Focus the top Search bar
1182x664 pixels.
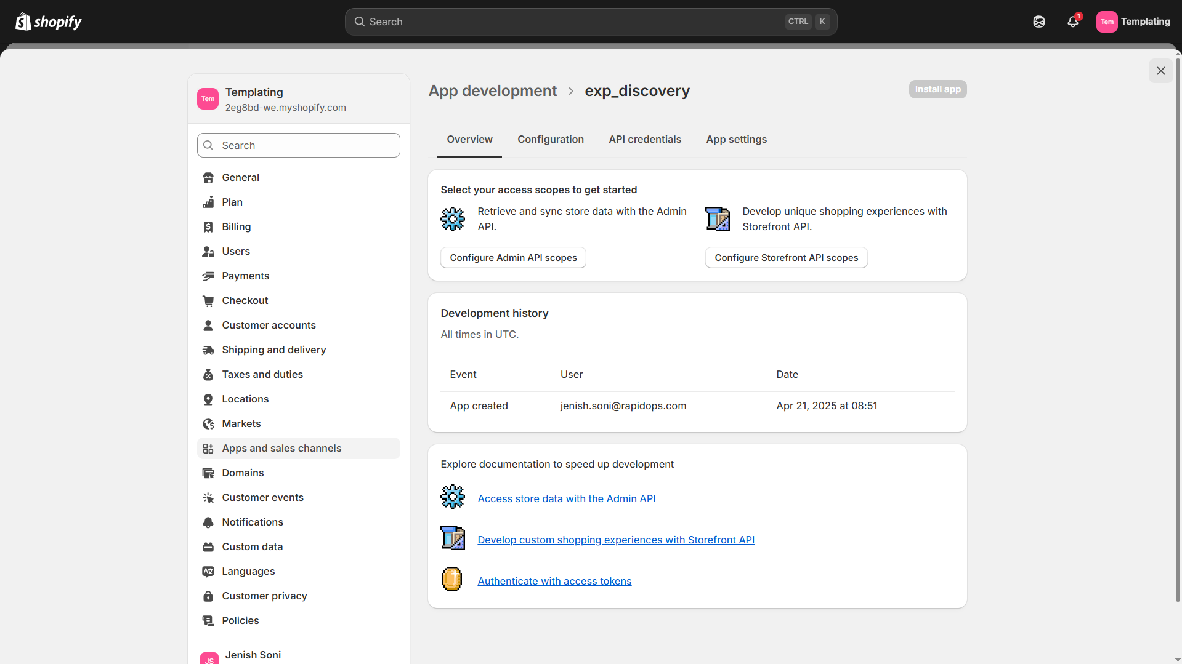[591, 22]
